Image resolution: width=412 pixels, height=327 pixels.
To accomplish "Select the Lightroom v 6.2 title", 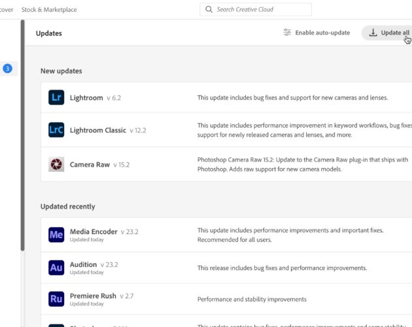I will [95, 98].
